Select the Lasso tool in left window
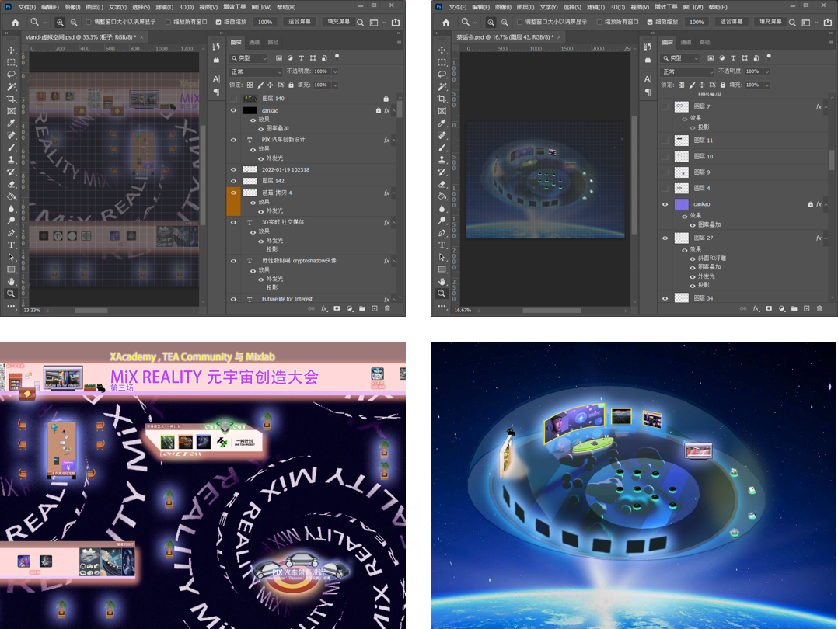 click(x=11, y=75)
